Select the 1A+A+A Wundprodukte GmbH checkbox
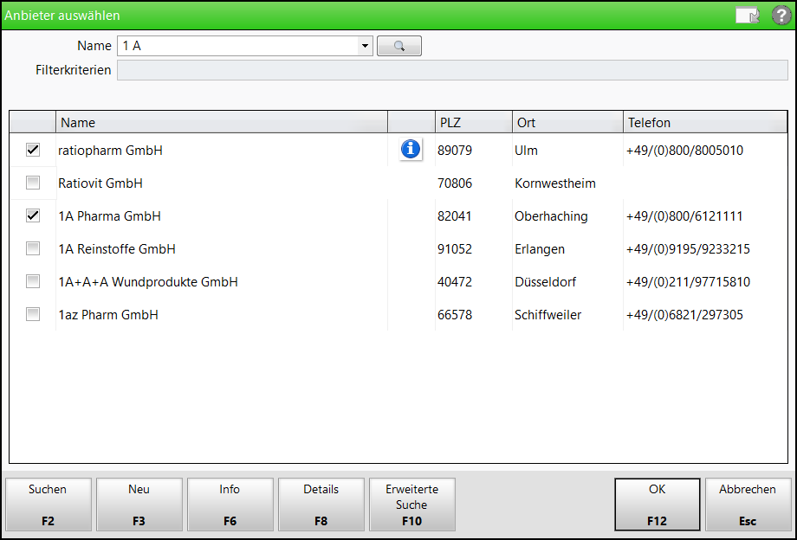797x540 pixels. point(33,281)
